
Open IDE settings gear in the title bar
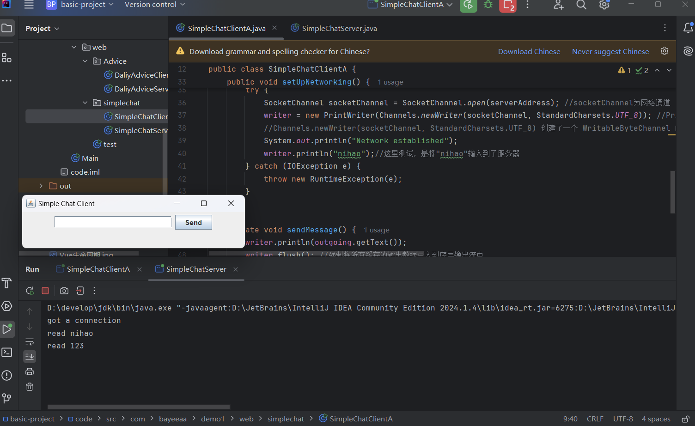[604, 5]
